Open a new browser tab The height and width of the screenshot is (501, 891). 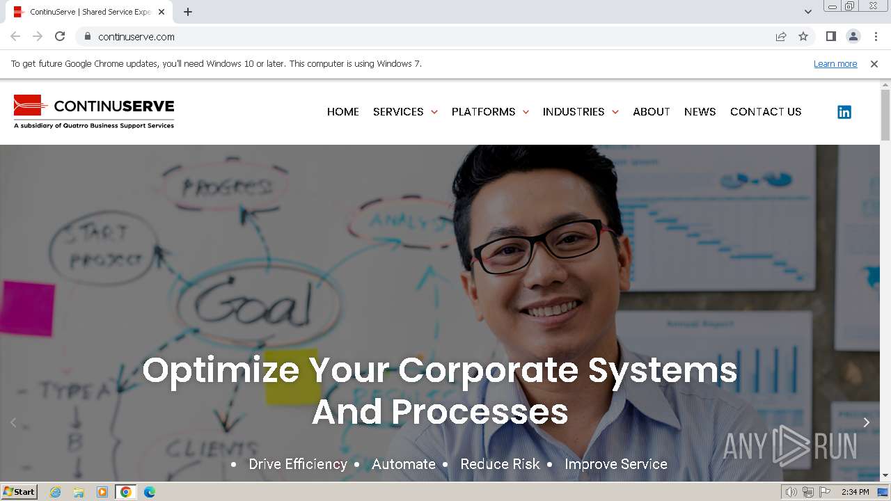pos(188,12)
